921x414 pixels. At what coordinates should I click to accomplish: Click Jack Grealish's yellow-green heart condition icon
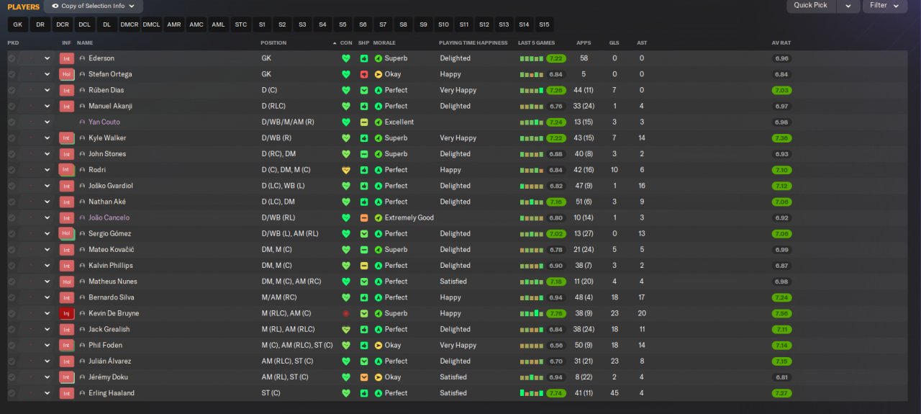(346, 329)
